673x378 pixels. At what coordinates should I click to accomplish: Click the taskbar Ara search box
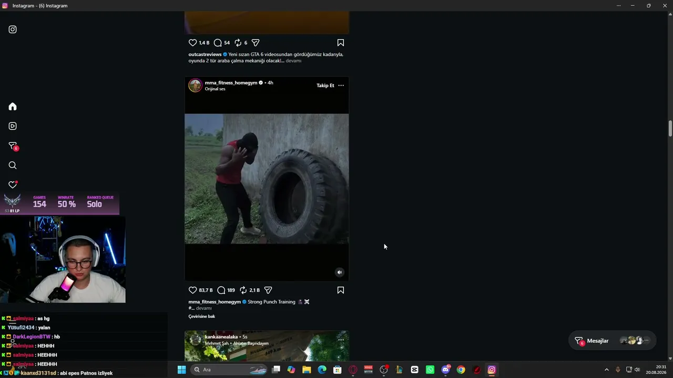pyautogui.click(x=230, y=370)
